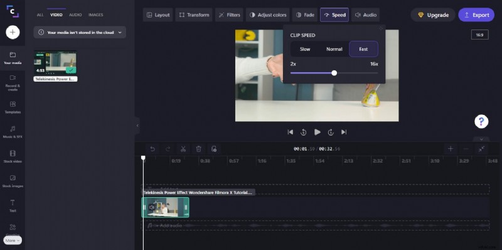502x250 pixels.
Task: Redo the last action
Action: [168, 149]
